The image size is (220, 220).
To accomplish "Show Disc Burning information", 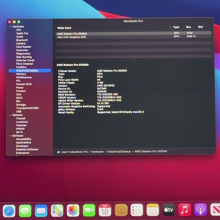I will pyautogui.click(x=24, y=57).
